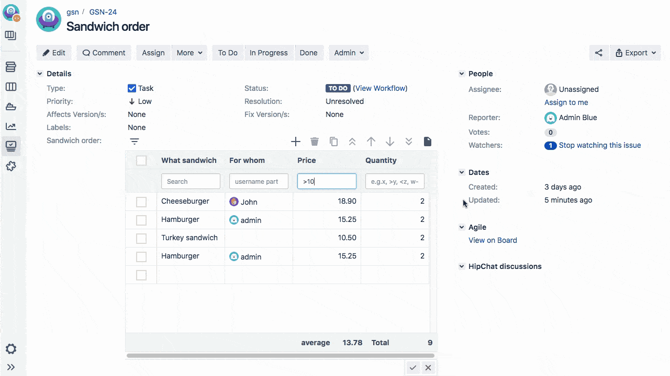Screen dimensions: 670x376
Task: Click the table's horizontal scrollbar
Action: (x=280, y=356)
